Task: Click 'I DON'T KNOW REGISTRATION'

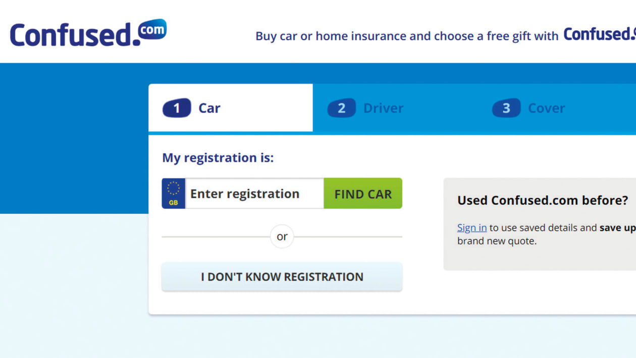Action: [x=282, y=276]
